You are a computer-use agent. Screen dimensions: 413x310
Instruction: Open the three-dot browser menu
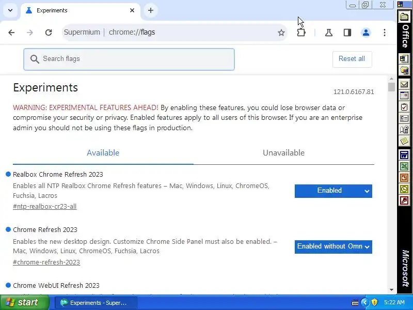[385, 33]
